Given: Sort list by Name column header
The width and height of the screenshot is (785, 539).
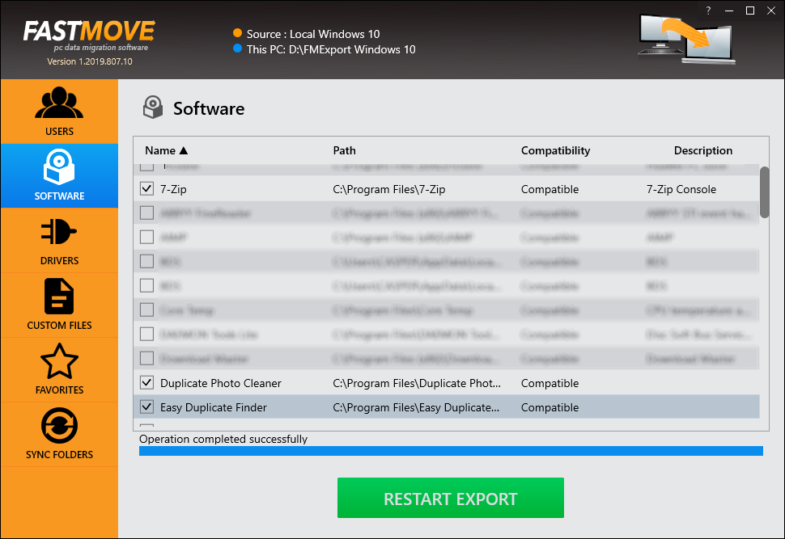Looking at the screenshot, I should (166, 150).
